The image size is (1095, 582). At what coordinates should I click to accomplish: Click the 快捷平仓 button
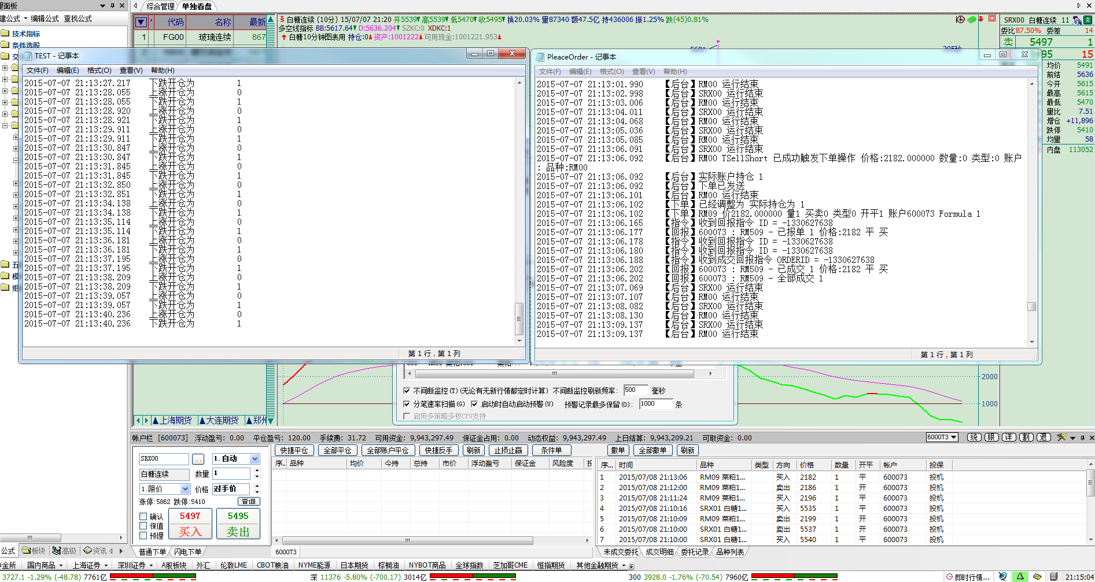coord(294,450)
